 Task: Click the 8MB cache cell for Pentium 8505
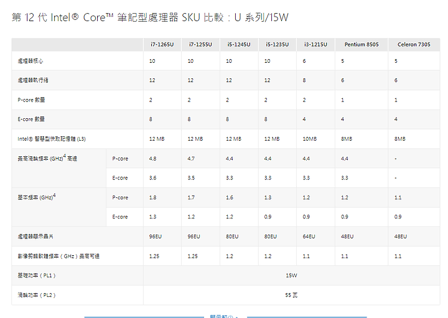347,139
